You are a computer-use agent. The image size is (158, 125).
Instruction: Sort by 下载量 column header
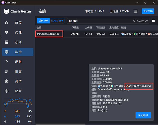pyautogui.click(x=75, y=27)
